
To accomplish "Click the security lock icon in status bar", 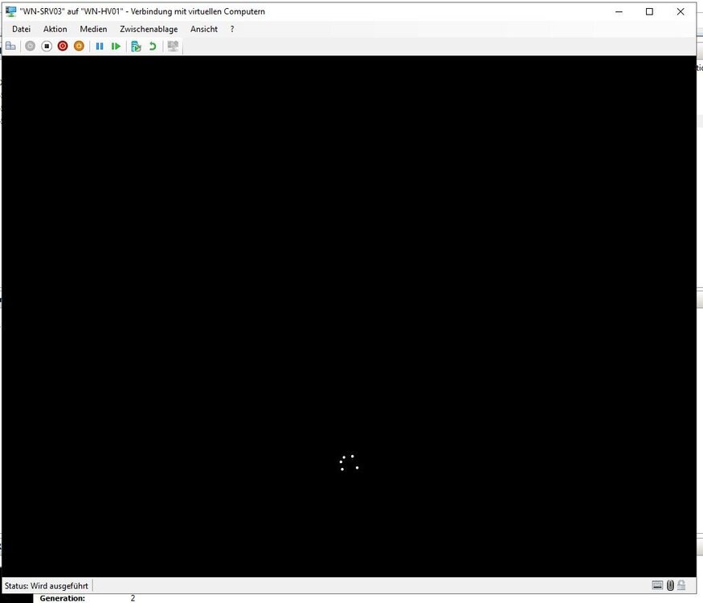I will pos(681,585).
